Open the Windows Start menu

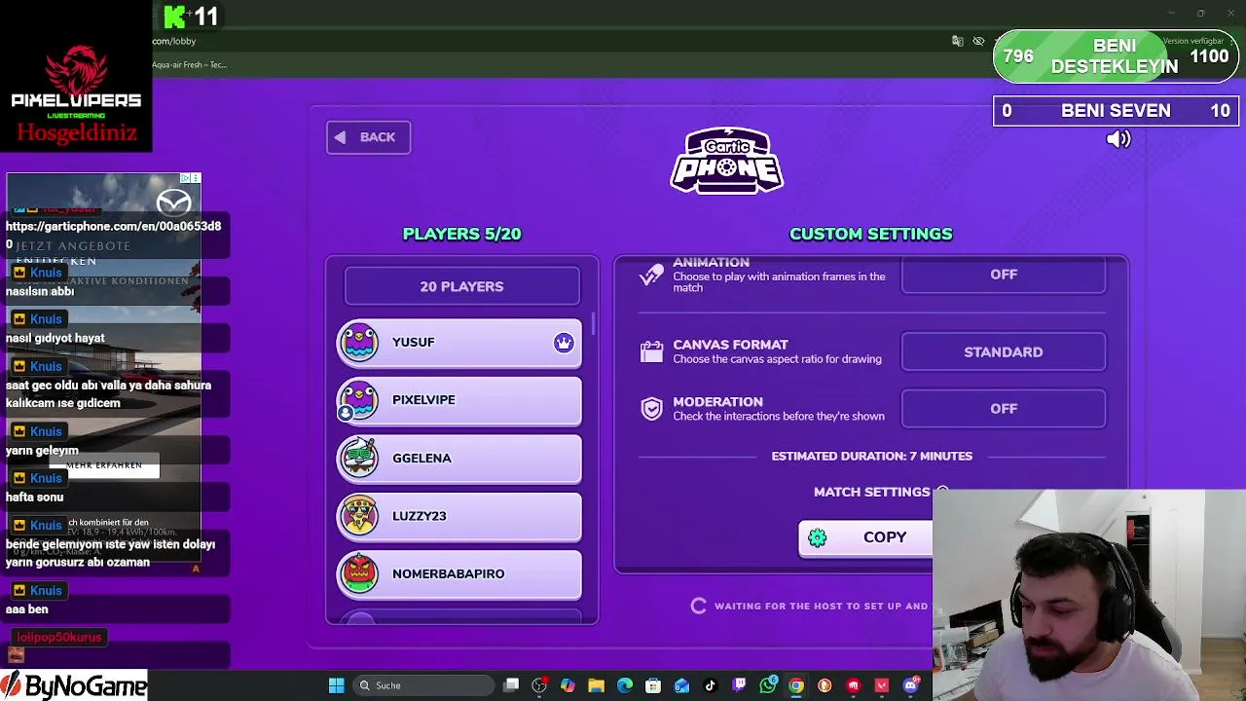tap(336, 685)
